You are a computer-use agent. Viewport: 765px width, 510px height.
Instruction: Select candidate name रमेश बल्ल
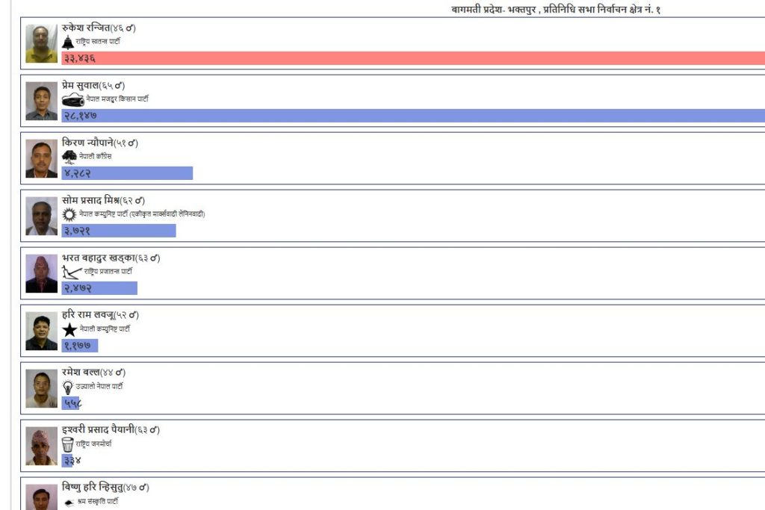(81, 373)
